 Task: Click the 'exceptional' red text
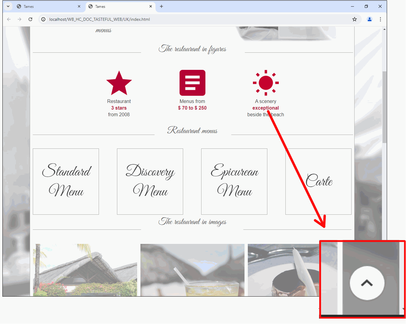pyautogui.click(x=266, y=108)
